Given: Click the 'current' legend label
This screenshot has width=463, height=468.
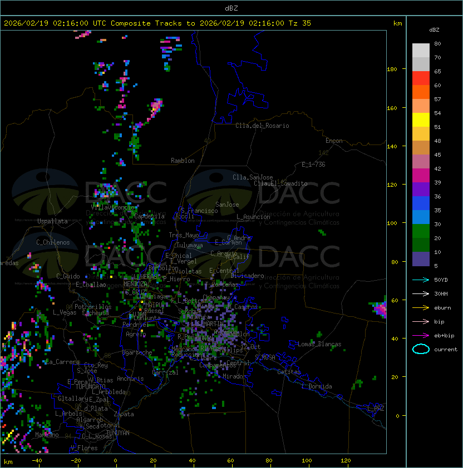Looking at the screenshot, I should [446, 350].
